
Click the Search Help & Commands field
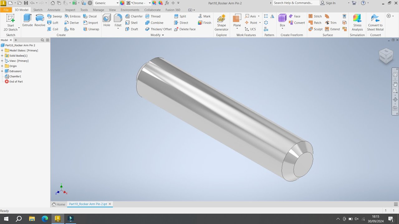point(296,3)
